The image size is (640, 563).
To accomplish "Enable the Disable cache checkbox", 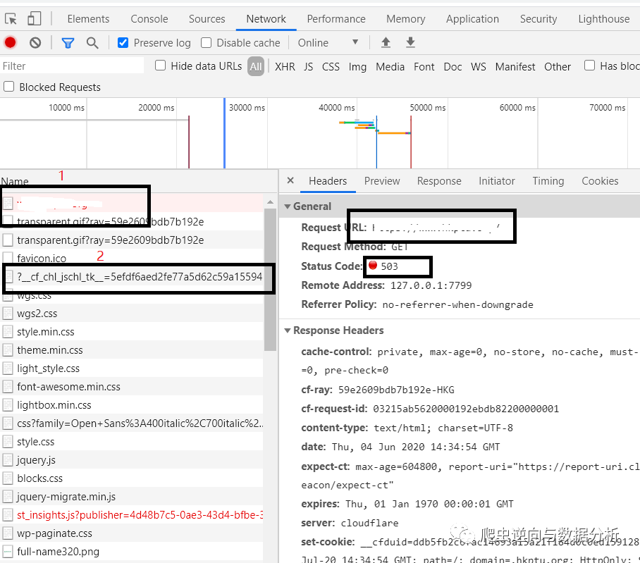I will click(x=206, y=43).
